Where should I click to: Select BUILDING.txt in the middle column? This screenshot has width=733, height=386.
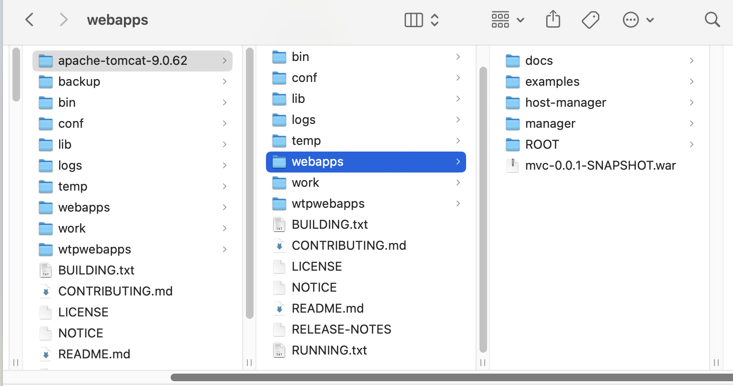[x=330, y=224]
